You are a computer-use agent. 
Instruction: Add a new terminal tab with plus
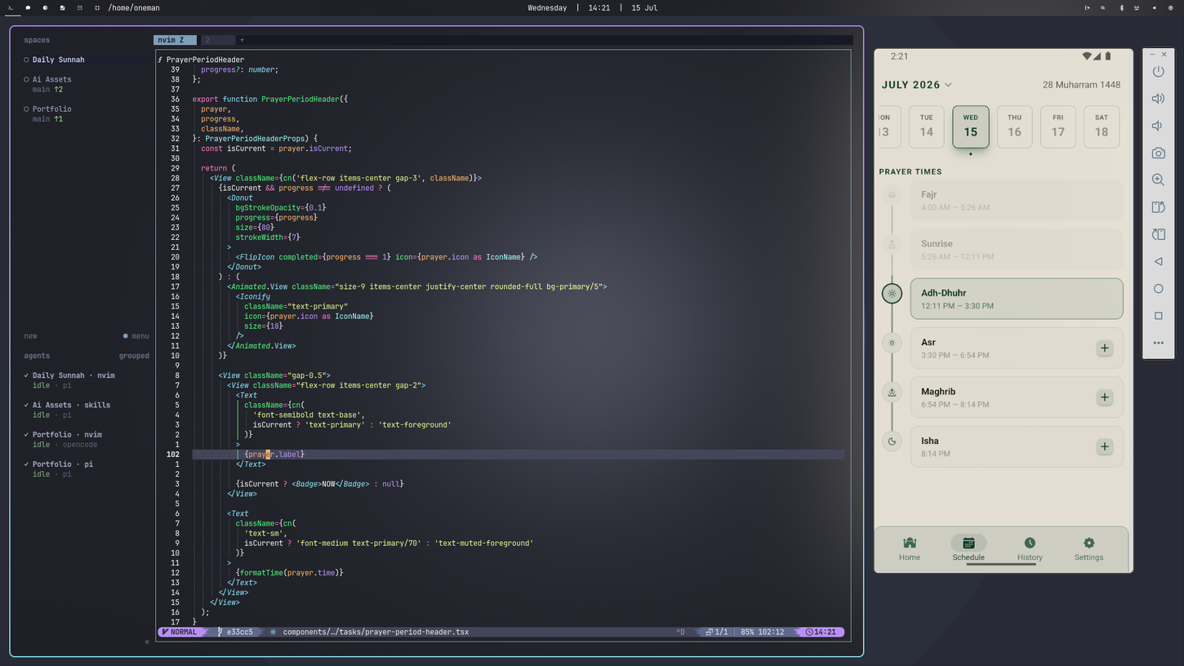(x=242, y=40)
